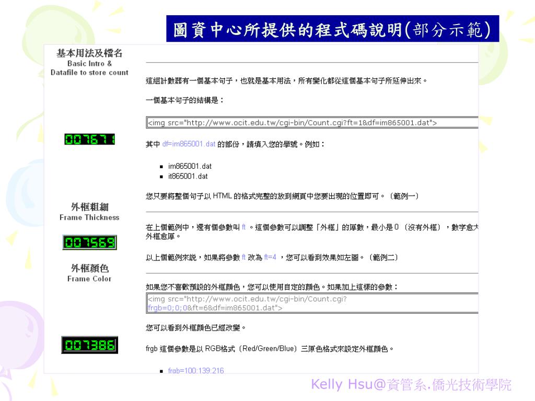Click the frgb RGB格式 explanation sentence
The width and height of the screenshot is (535, 401).
click(x=270, y=348)
